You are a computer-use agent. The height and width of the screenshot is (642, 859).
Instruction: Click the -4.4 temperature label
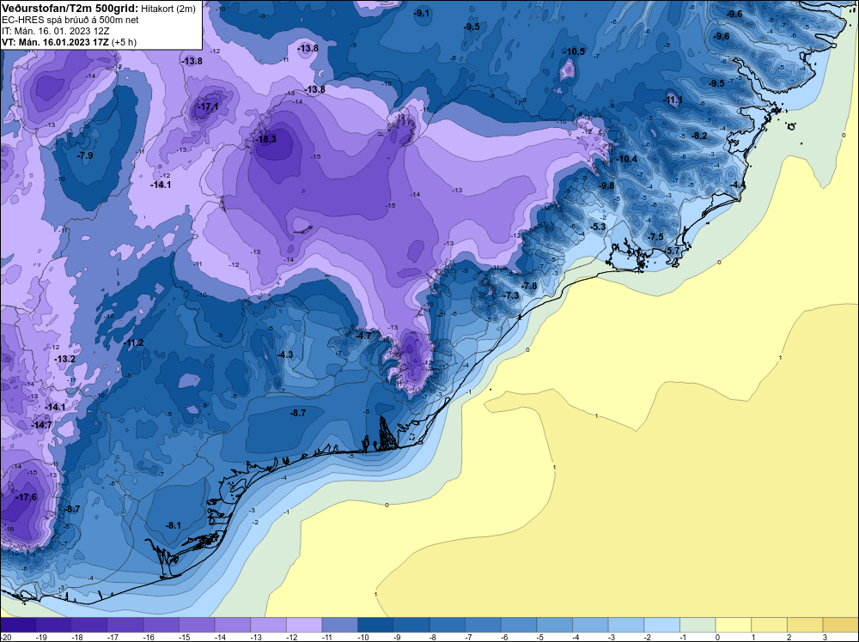tap(737, 185)
